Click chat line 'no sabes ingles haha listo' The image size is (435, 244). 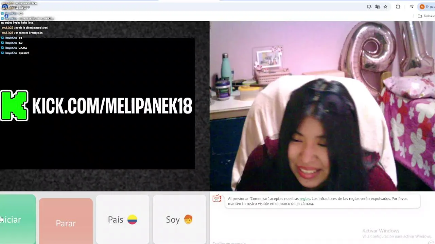tap(17, 23)
